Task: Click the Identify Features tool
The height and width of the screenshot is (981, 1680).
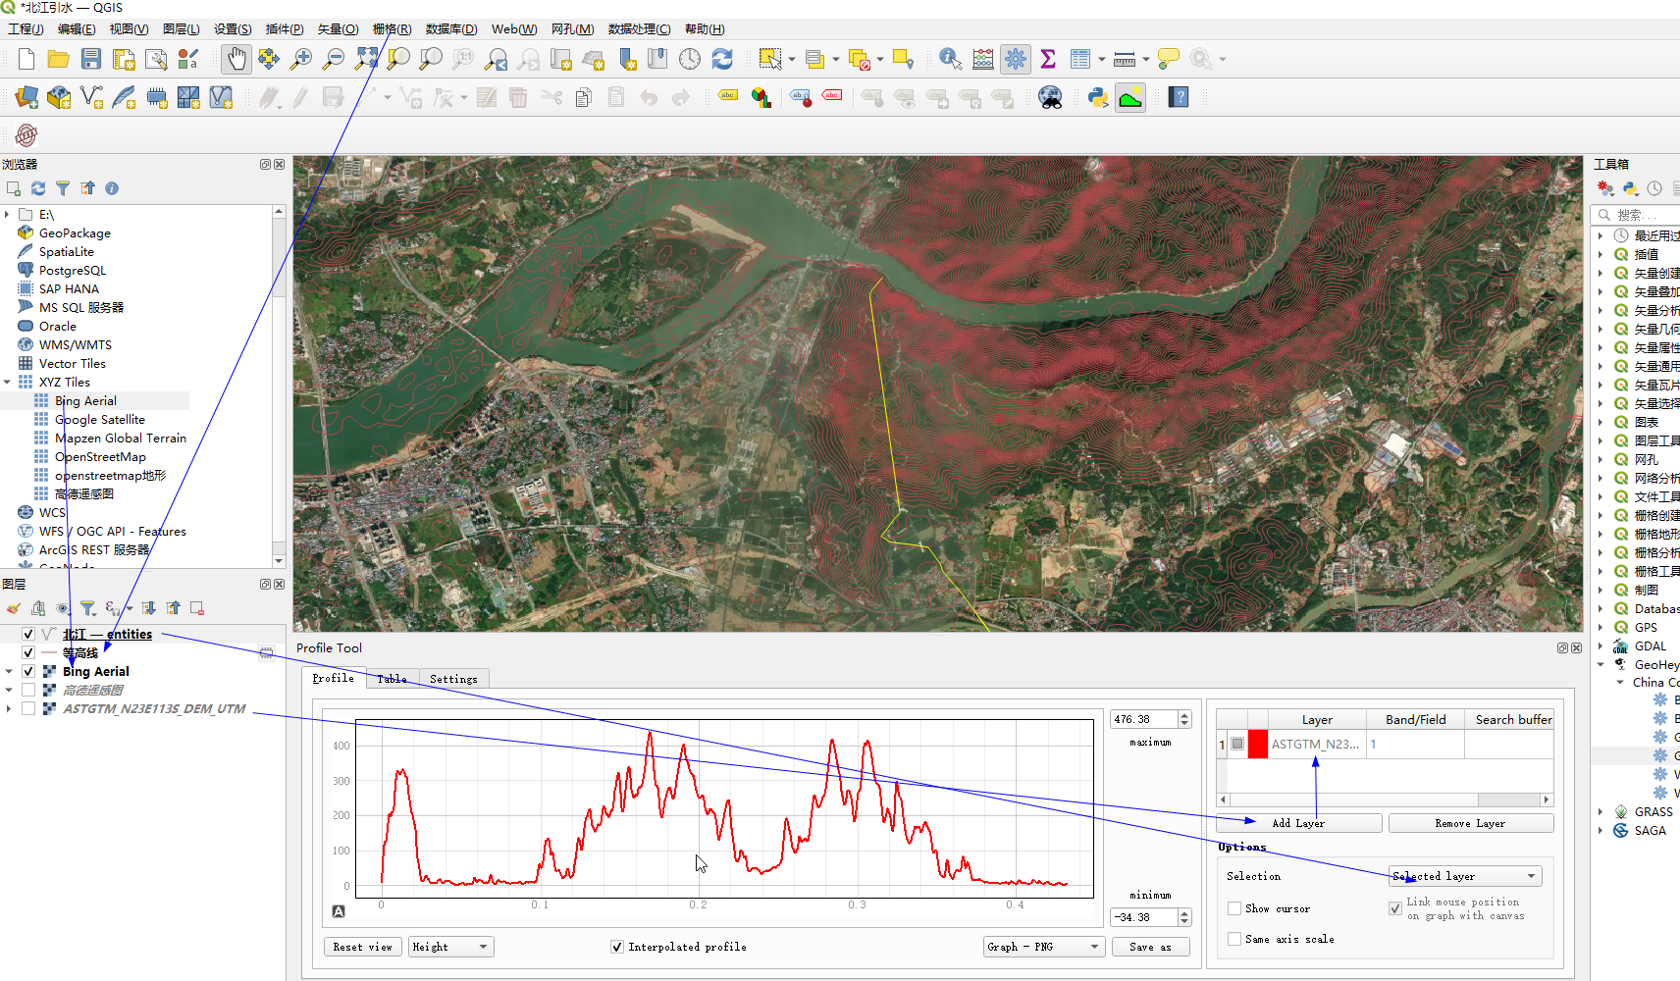Action: [949, 59]
